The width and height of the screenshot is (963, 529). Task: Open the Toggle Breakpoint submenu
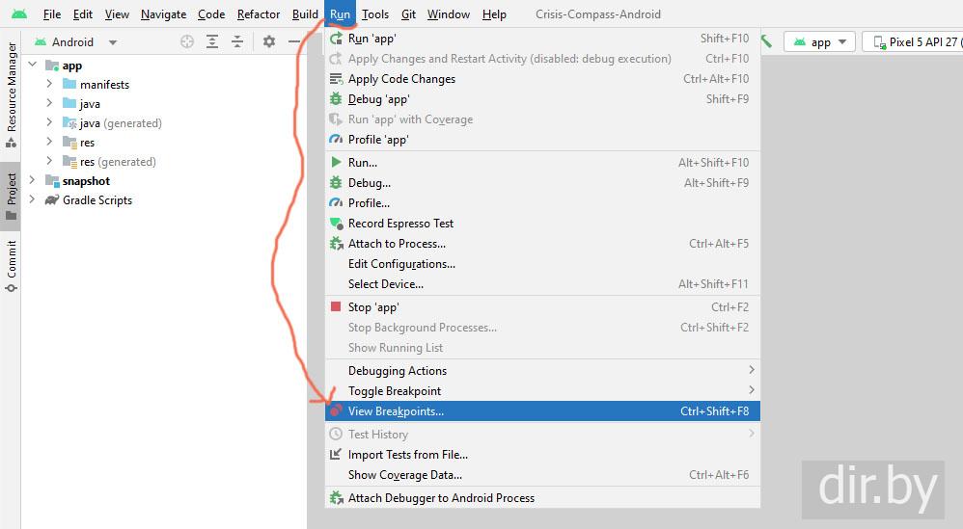pyautogui.click(x=542, y=390)
